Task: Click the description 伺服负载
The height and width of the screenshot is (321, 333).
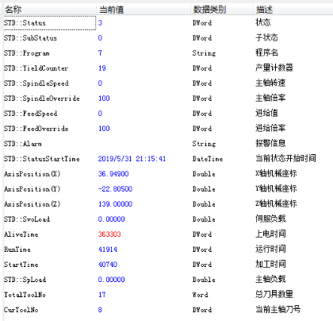Action: pos(270,219)
